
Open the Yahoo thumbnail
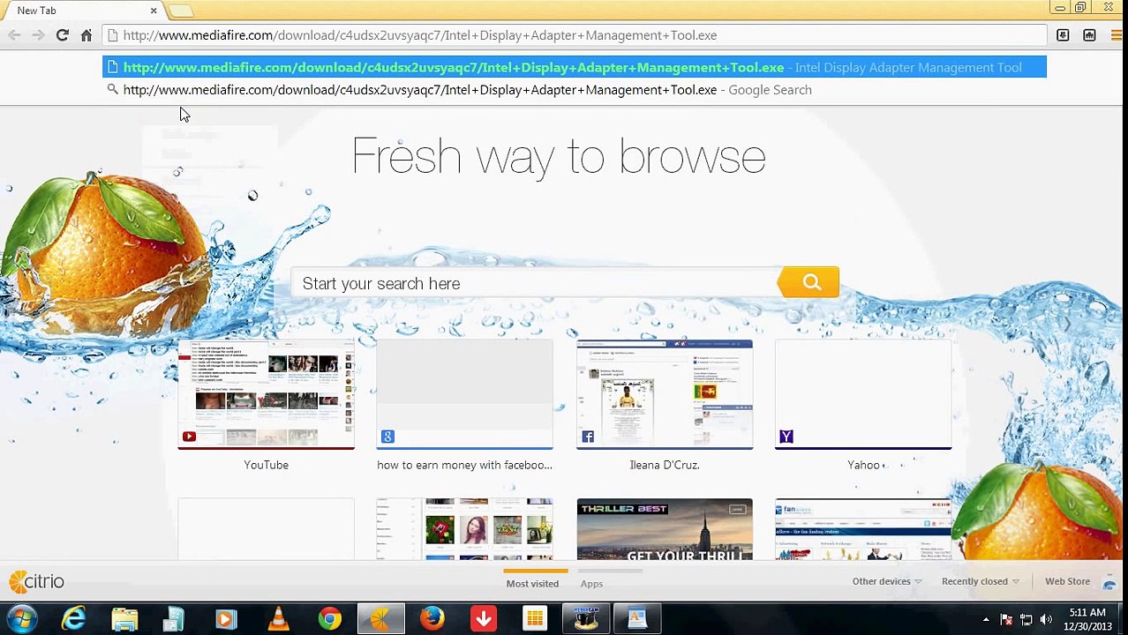[x=863, y=394]
